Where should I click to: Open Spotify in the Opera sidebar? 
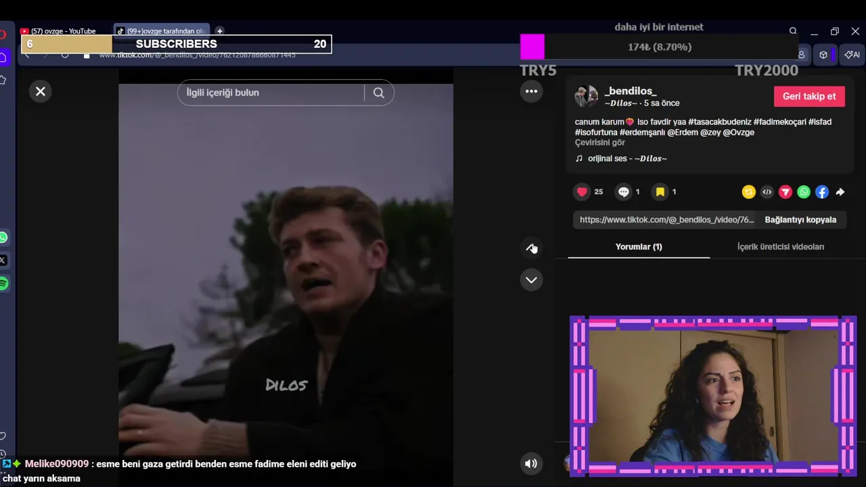click(3, 283)
